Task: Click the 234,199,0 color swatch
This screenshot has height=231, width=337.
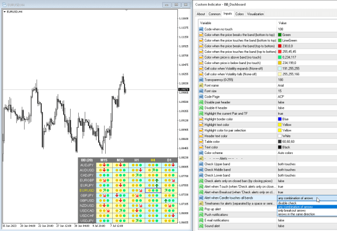Action: tap(280, 63)
